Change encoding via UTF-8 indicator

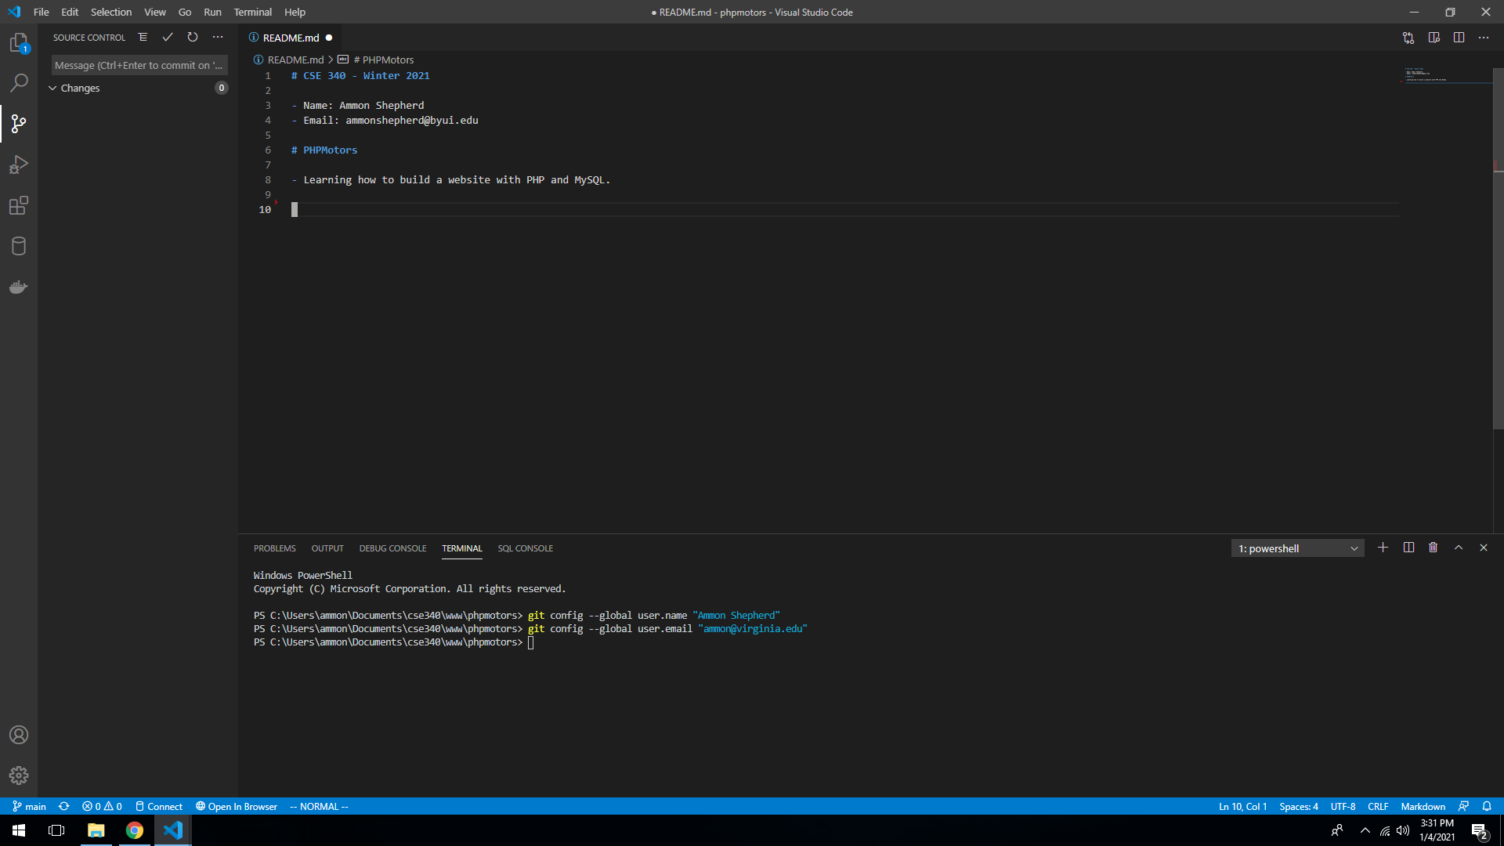tap(1343, 806)
